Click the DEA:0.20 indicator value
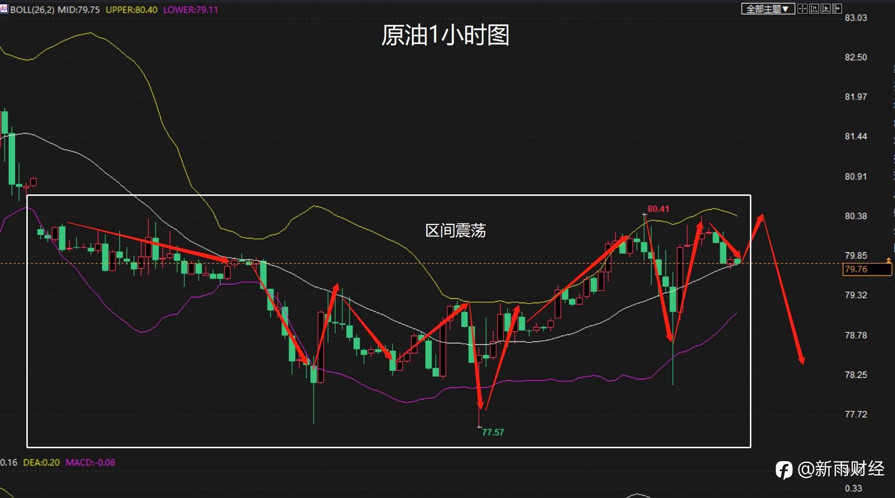Image resolution: width=895 pixels, height=498 pixels. [42, 463]
